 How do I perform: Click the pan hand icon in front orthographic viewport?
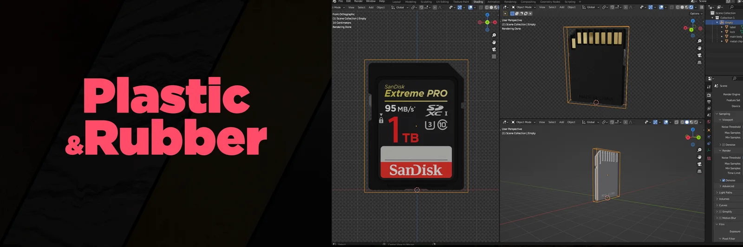[x=494, y=42]
